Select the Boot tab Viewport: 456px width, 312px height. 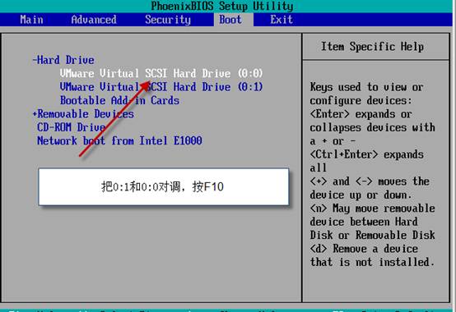pyautogui.click(x=230, y=20)
